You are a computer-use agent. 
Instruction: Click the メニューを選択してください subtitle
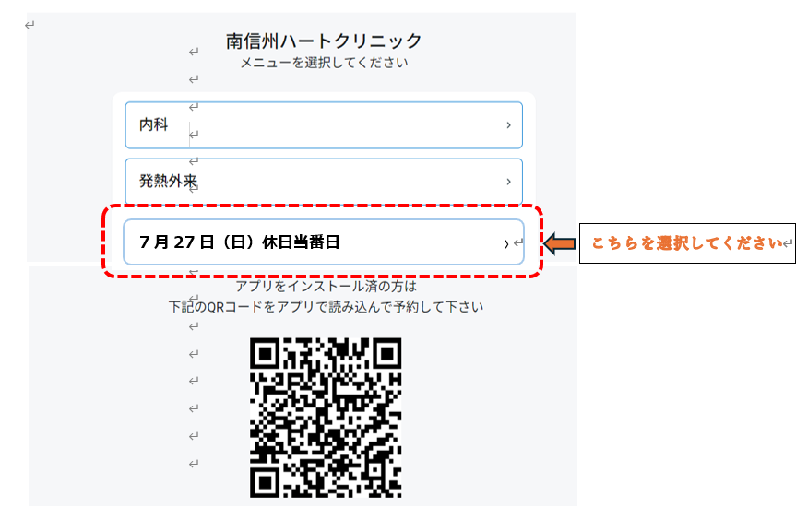click(x=324, y=63)
